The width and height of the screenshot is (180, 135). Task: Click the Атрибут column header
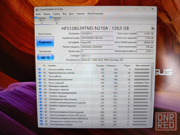click(x=52, y=66)
